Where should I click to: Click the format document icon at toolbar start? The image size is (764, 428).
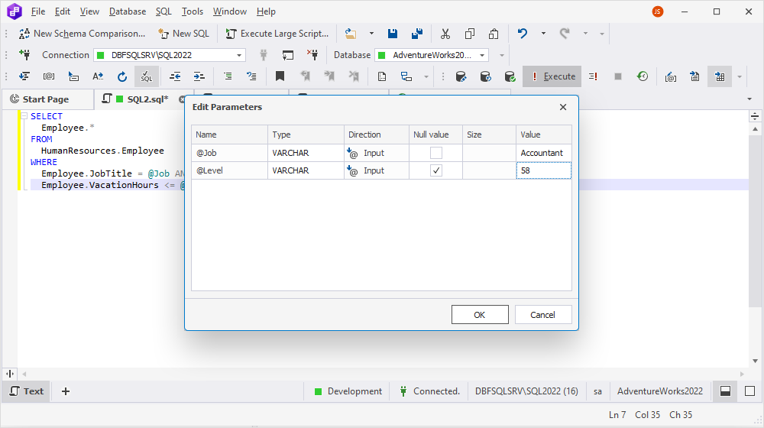point(24,76)
